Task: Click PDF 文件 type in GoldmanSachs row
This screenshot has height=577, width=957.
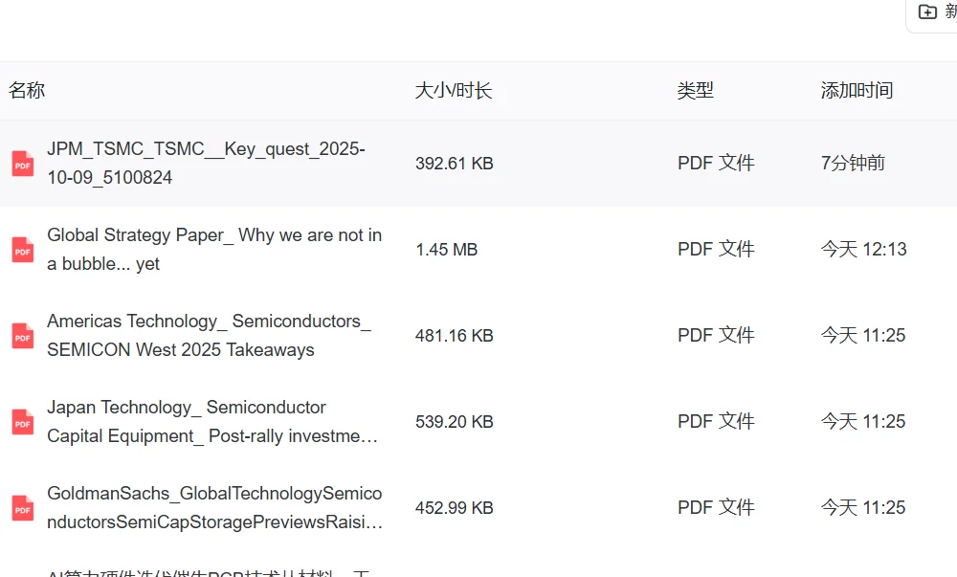Action: click(716, 508)
